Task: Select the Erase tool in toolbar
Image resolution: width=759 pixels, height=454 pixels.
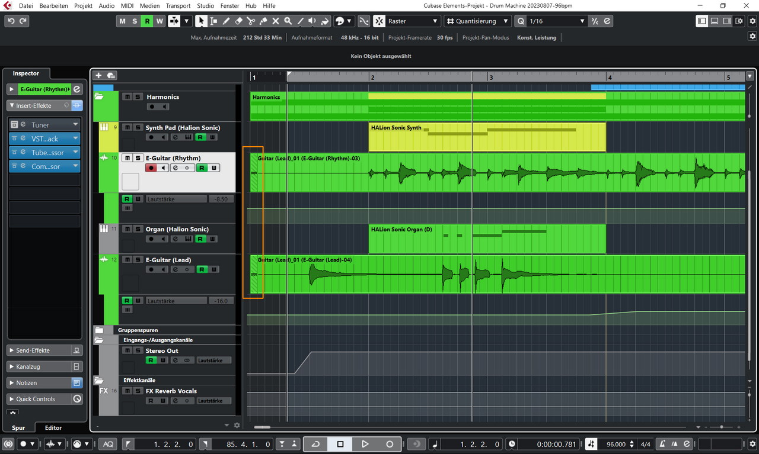Action: coord(238,21)
